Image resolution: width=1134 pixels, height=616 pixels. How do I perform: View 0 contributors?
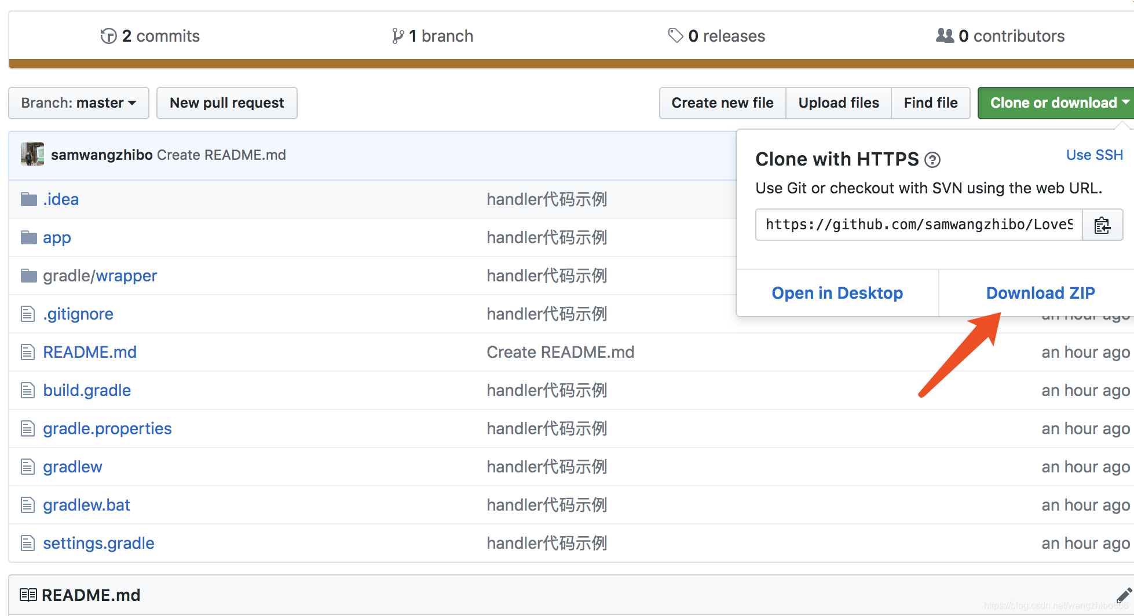tap(1000, 36)
